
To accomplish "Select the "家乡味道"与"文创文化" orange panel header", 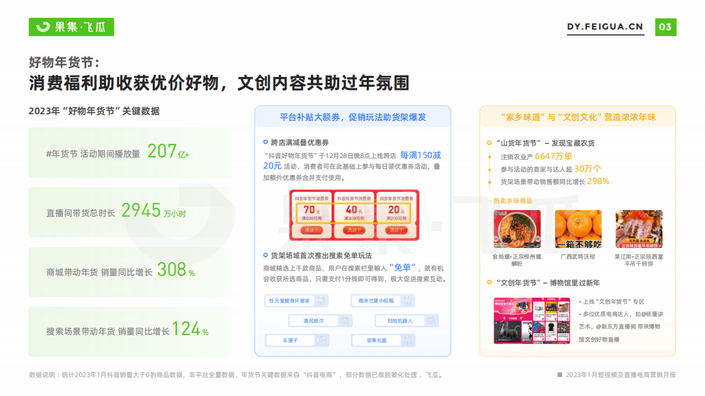I will [x=577, y=117].
